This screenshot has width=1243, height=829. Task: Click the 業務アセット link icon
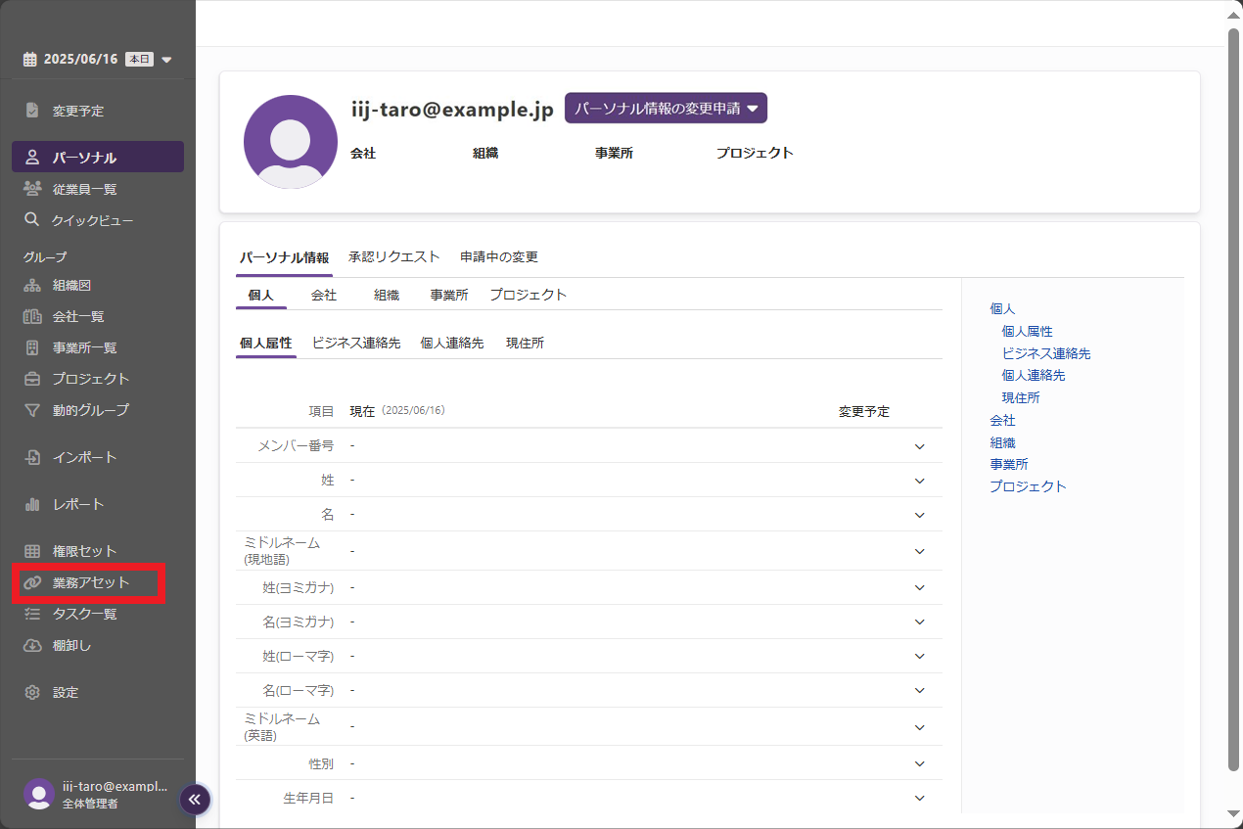(x=32, y=583)
